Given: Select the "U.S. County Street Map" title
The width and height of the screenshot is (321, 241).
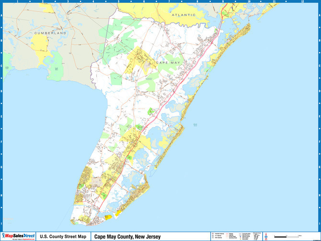Looking at the screenshot, I should [x=63, y=237].
